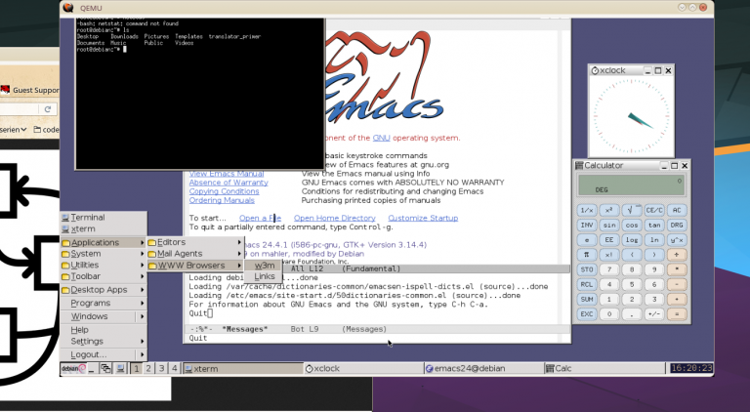The height and width of the screenshot is (412, 750).
Task: Activate Calc from the taskbar
Action: tap(604, 368)
